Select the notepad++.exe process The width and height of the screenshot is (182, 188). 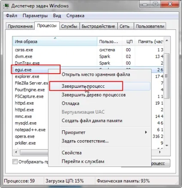tap(30, 129)
